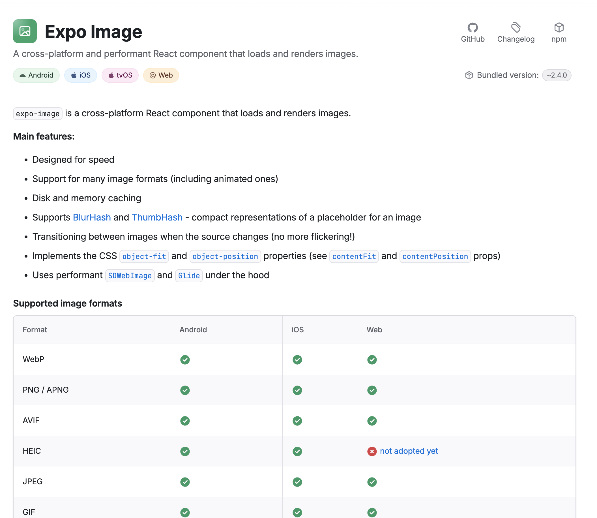597x518 pixels.
Task: Select the Android platform badge
Action: pos(36,75)
